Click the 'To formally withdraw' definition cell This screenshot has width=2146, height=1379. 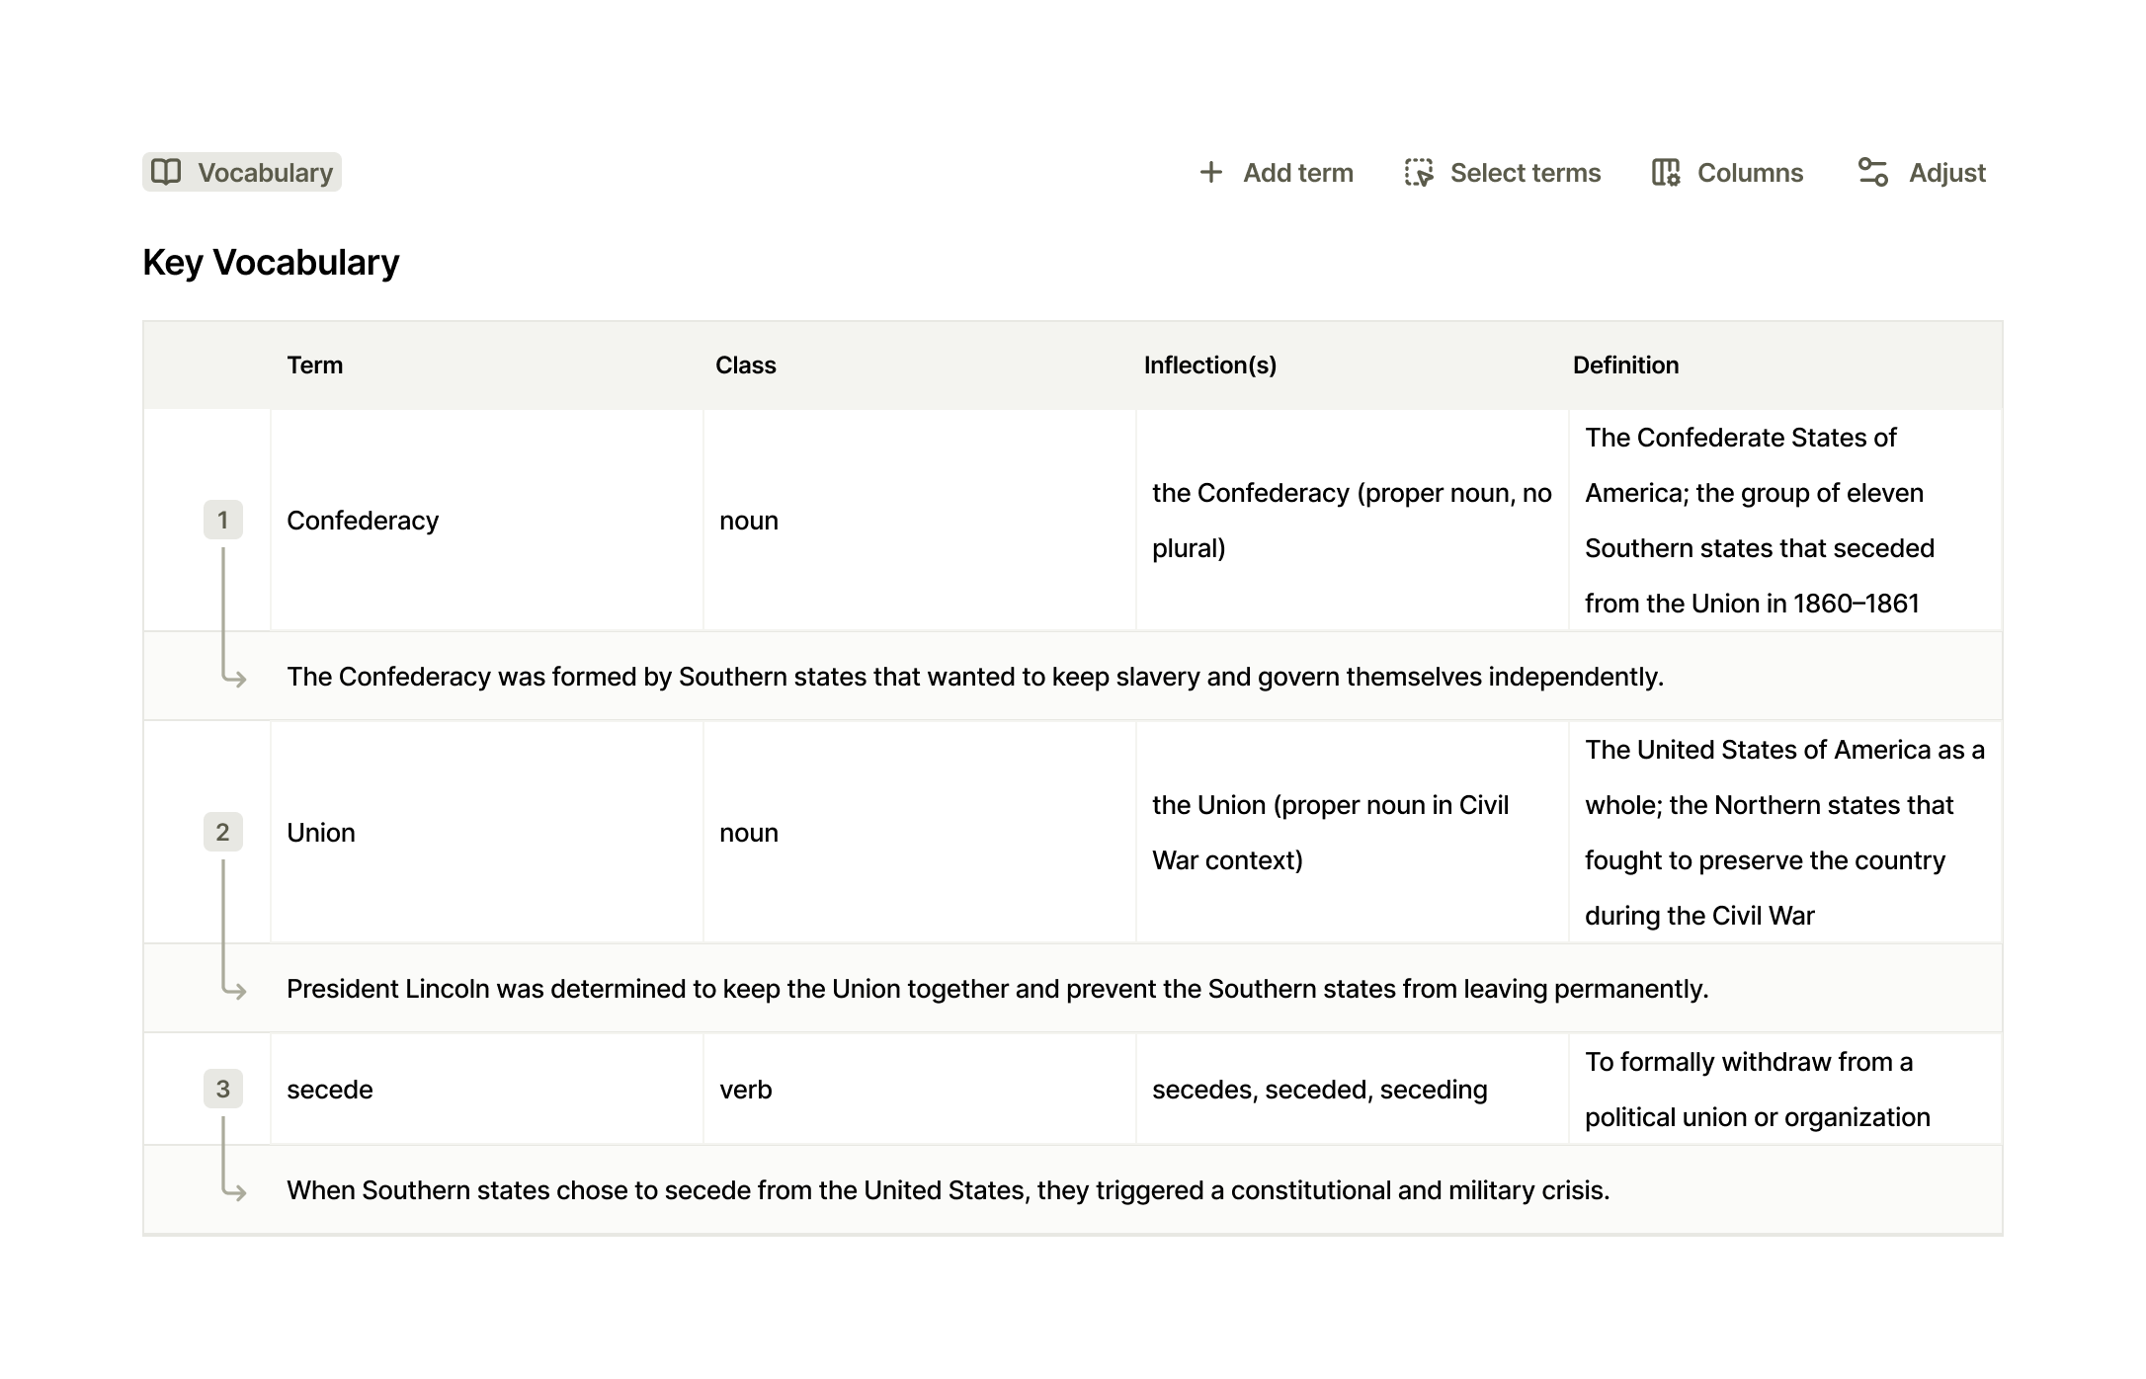click(x=1784, y=1089)
